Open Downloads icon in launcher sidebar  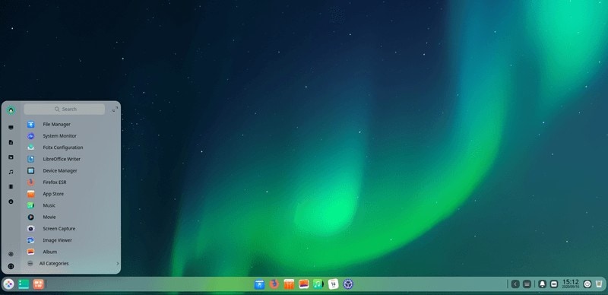11,201
